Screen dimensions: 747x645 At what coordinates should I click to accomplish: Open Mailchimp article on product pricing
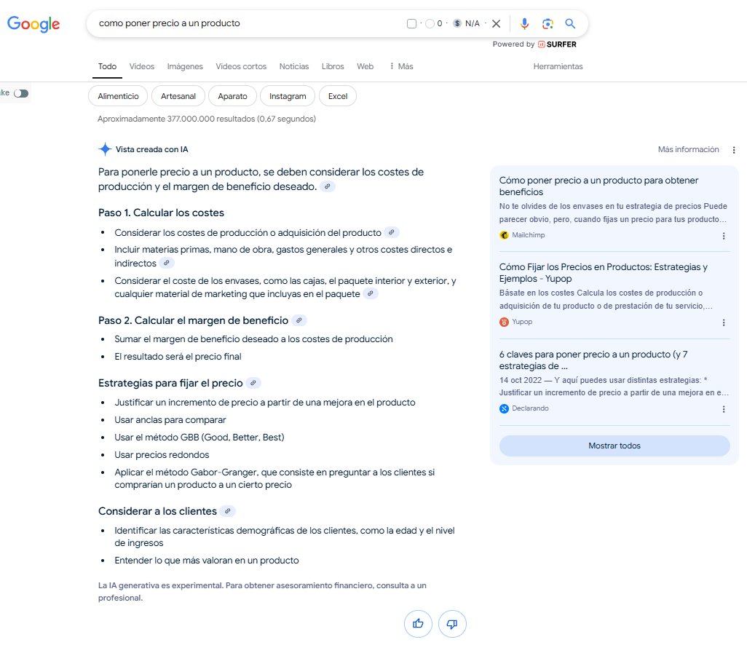[x=598, y=186]
